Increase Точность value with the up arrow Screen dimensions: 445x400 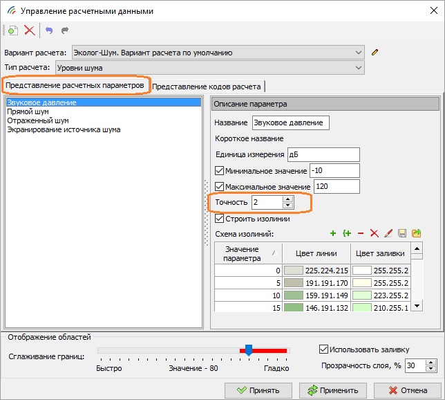point(288,199)
